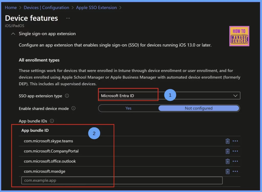Click the App bundle ID column header

[35, 130]
